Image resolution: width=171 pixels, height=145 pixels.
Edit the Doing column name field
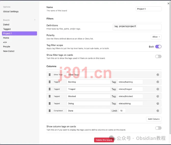(x=89, y=104)
